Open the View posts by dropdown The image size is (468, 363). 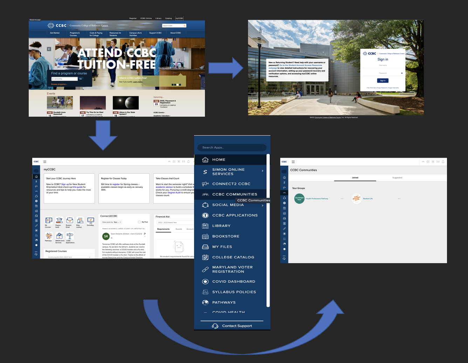pos(112,222)
